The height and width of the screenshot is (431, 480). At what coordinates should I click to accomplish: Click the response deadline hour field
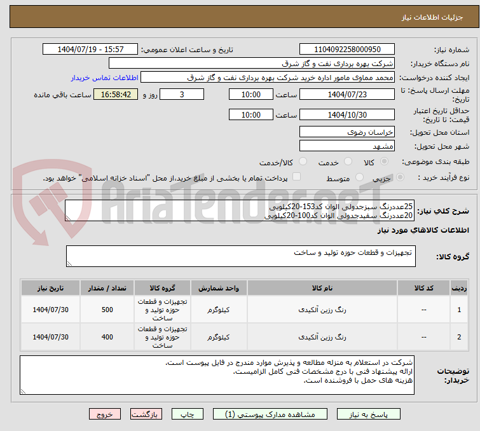click(x=251, y=94)
